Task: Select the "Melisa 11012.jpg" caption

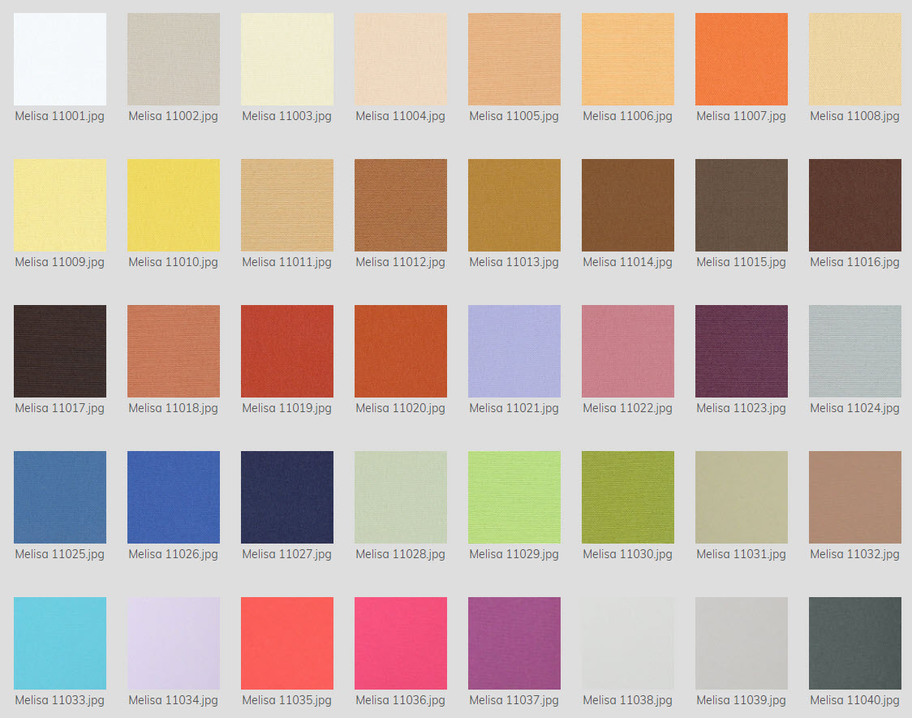Action: [401, 262]
